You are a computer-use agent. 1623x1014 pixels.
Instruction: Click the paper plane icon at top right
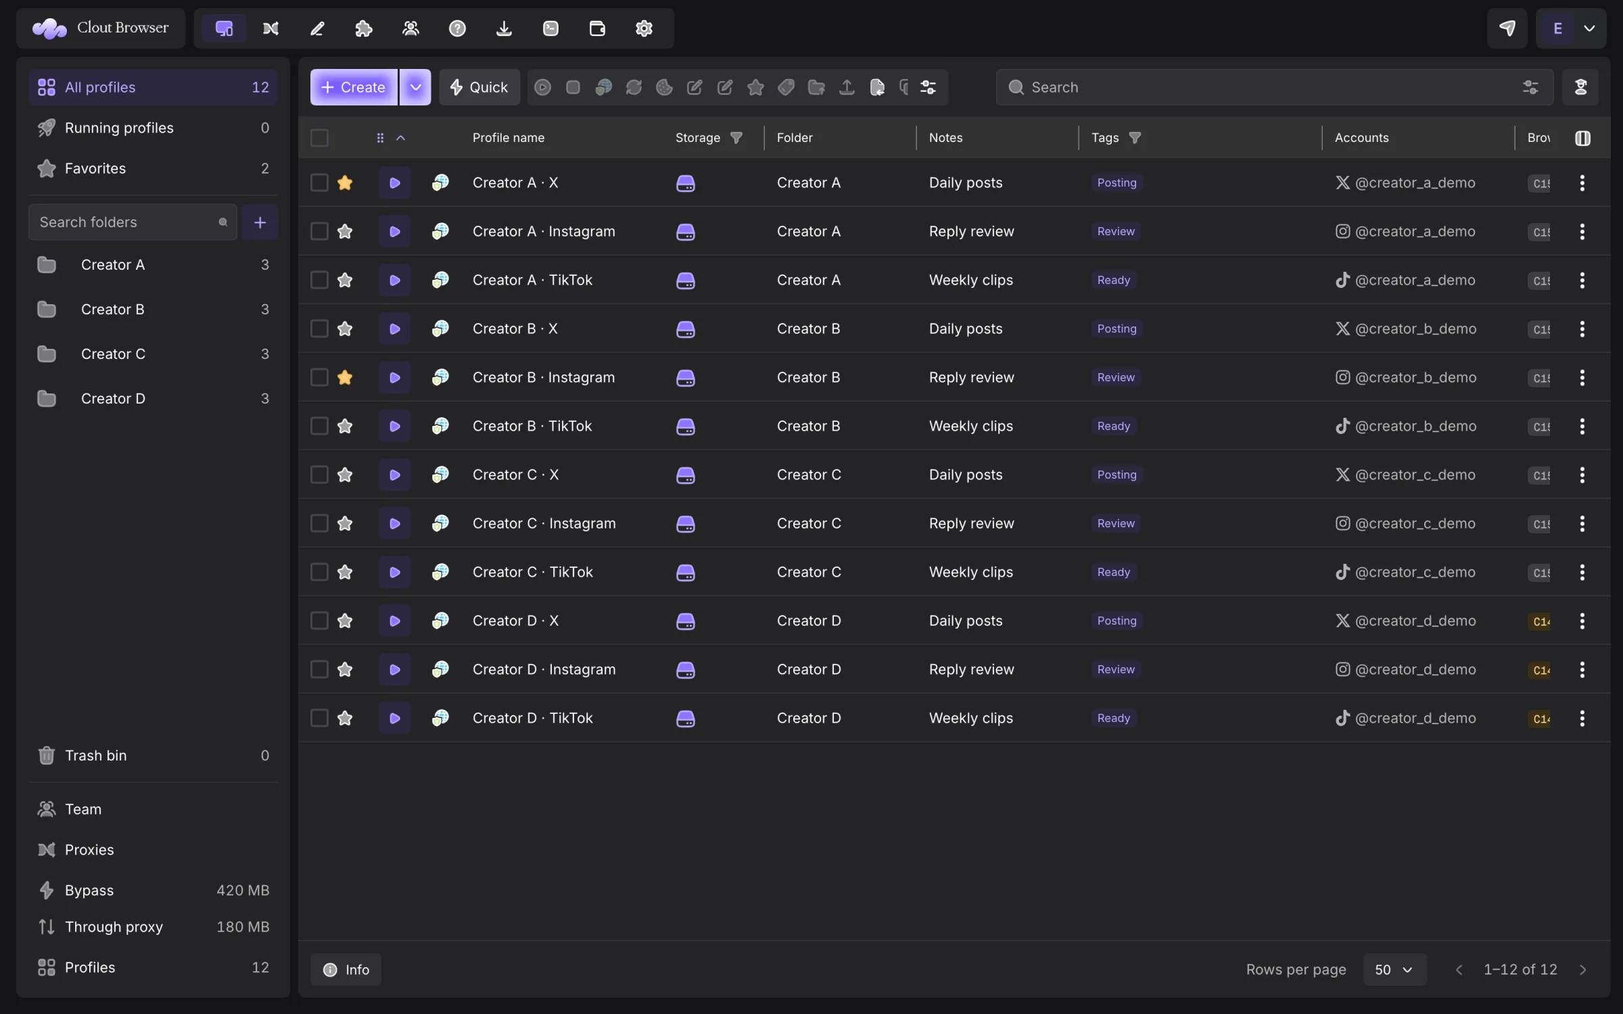click(1507, 28)
